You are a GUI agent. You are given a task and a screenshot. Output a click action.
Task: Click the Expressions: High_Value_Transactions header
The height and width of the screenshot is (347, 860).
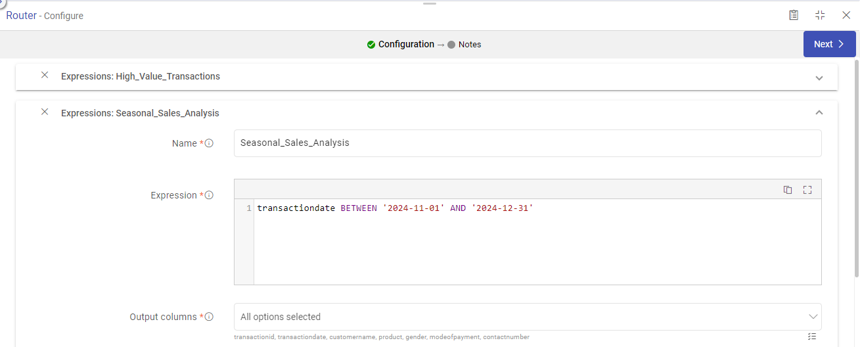(141, 76)
